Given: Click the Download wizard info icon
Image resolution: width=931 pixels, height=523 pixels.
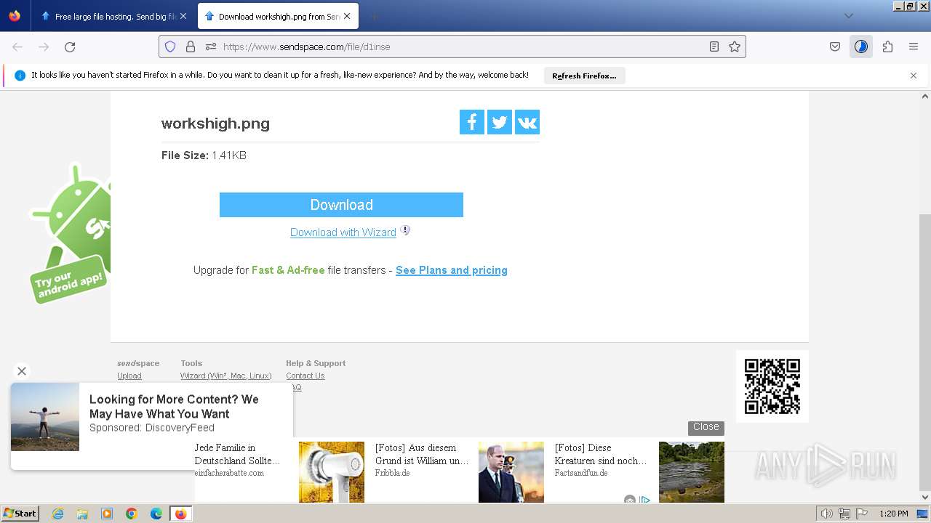Looking at the screenshot, I should tap(405, 230).
